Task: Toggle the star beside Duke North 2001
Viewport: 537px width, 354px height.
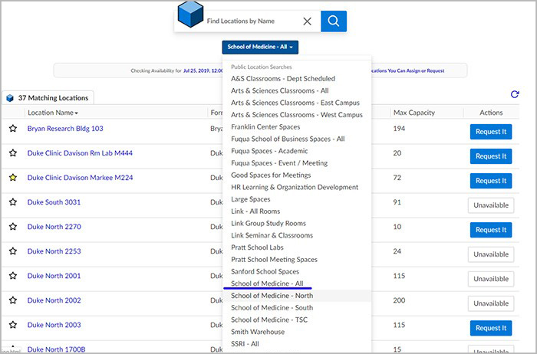Action: tap(13, 276)
